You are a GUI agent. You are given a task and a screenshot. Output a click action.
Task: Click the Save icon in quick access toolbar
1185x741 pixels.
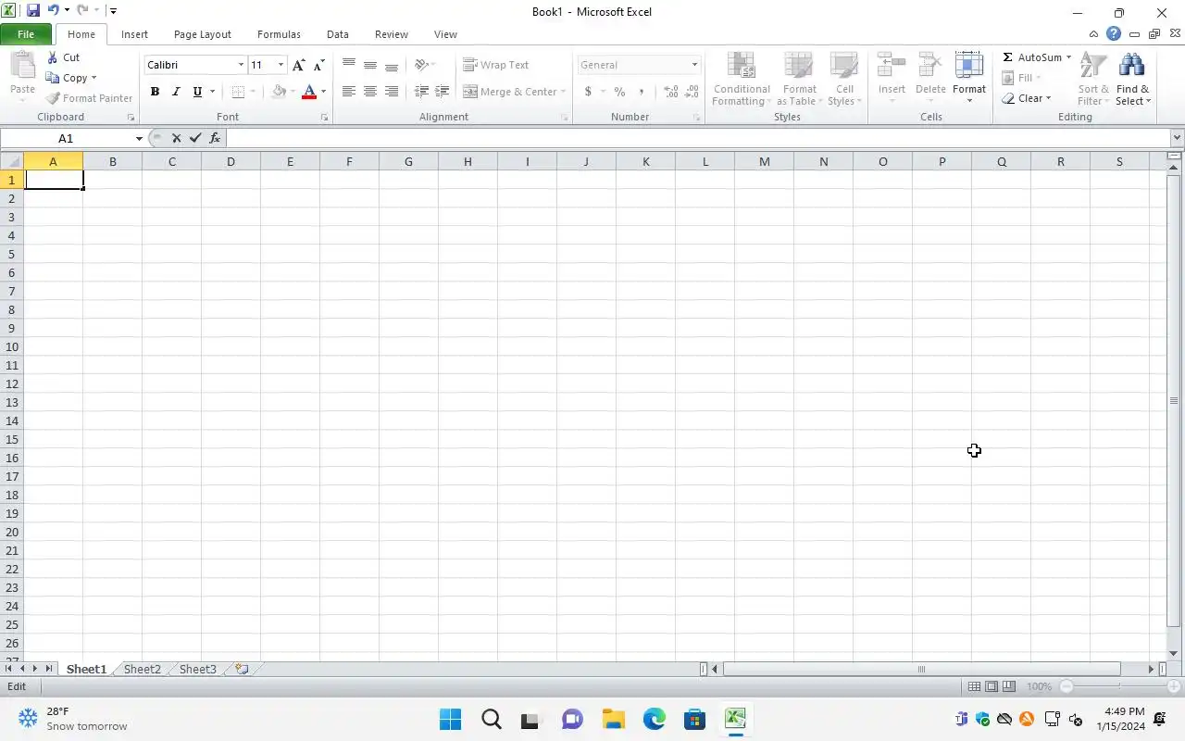pyautogui.click(x=33, y=11)
